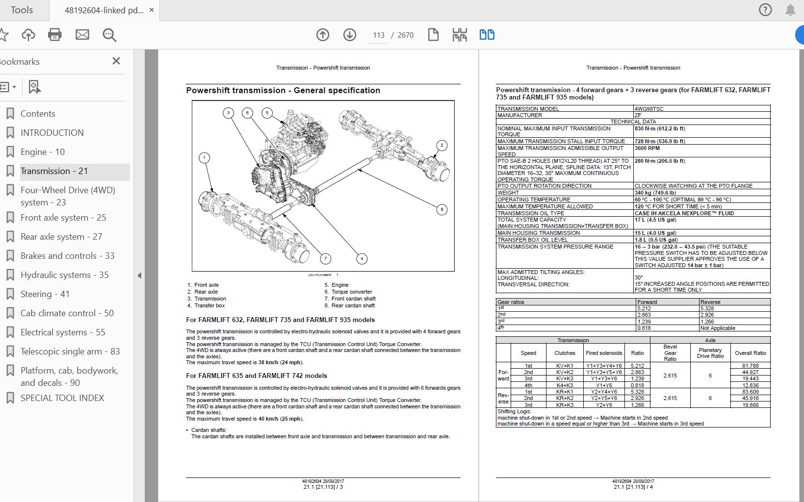The width and height of the screenshot is (804, 502).
Task: Click the fit page thumbnails icon
Action: (x=460, y=35)
